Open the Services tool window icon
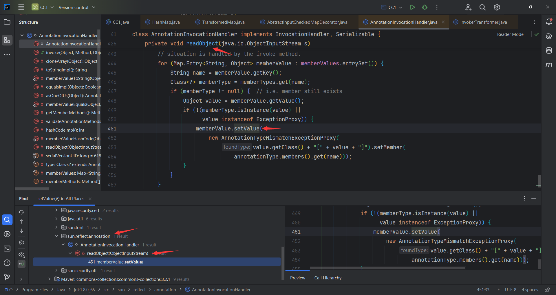The image size is (556, 295). [x=7, y=234]
